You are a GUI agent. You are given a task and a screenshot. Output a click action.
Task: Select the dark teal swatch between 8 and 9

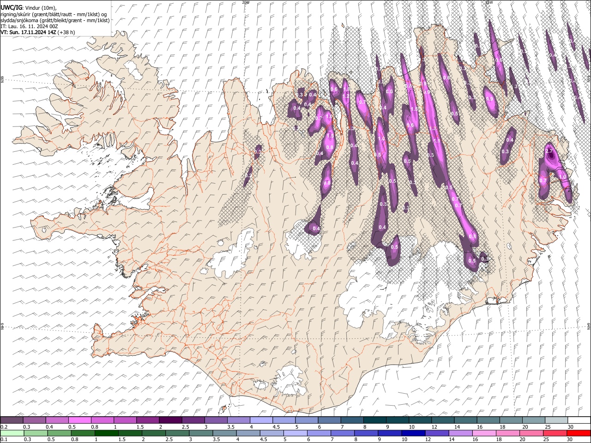pyautogui.click(x=375, y=420)
